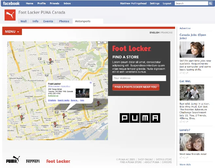Open the Canada Jobs (Open Jobs) ad title
The width and height of the screenshot is (215, 168).
tap(193, 36)
